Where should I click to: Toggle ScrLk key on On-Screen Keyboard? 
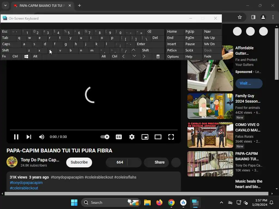(x=193, y=50)
